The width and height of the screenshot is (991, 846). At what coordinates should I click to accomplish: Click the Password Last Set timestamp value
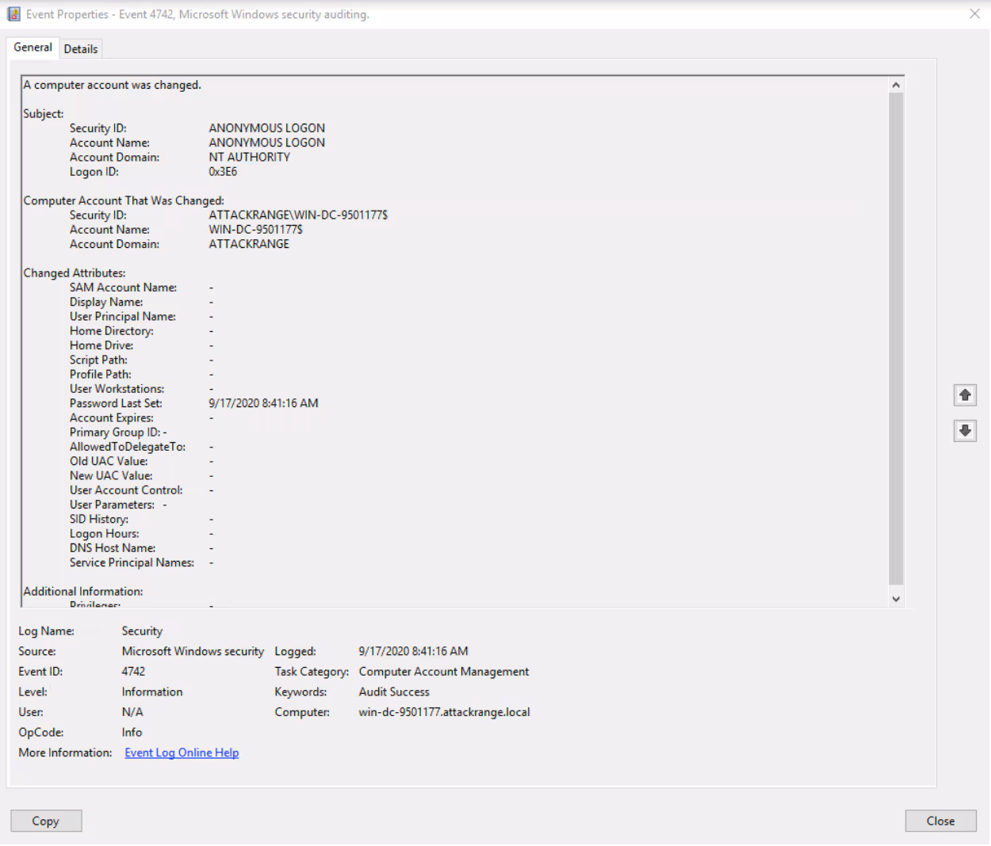coord(263,403)
